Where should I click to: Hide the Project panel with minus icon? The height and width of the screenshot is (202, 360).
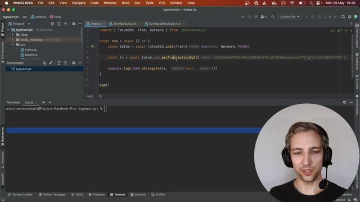click(80, 24)
